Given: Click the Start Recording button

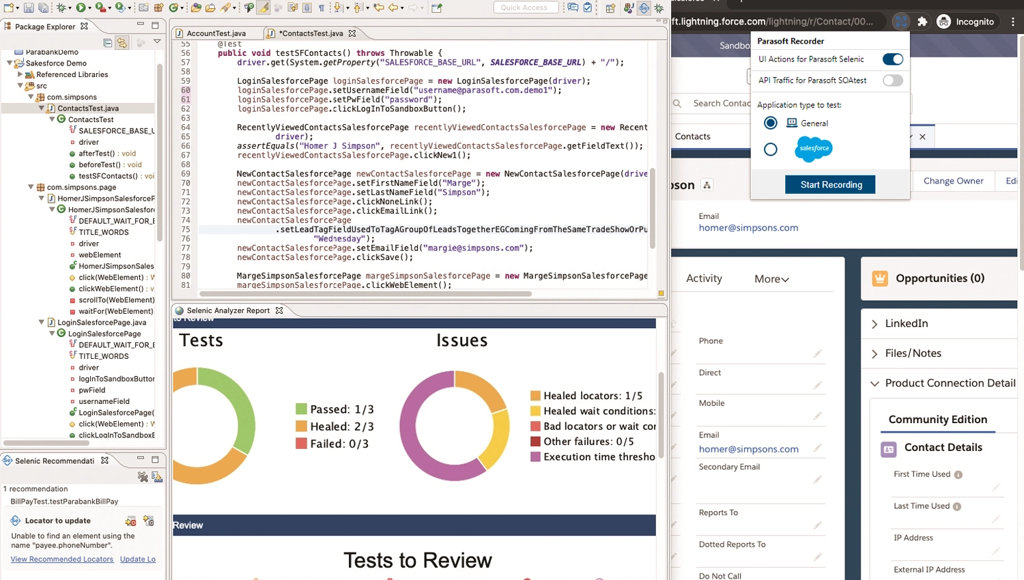Looking at the screenshot, I should tap(830, 184).
